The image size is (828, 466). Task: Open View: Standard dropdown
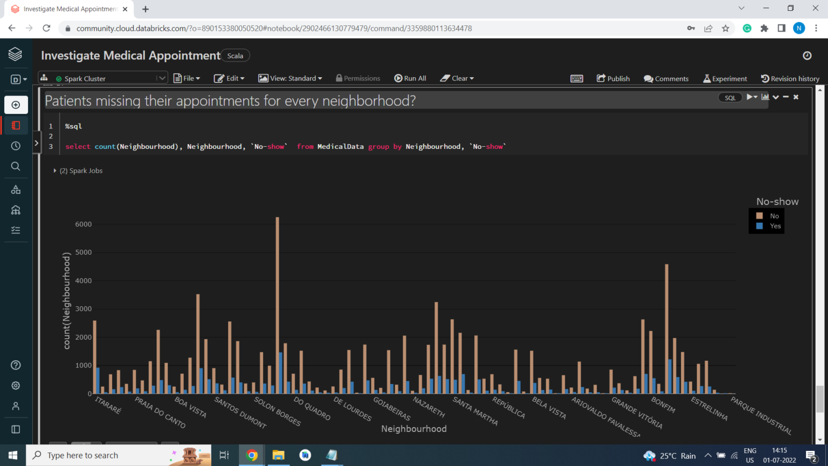(x=290, y=78)
